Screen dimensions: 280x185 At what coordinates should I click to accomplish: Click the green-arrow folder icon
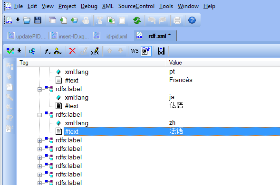click(74, 20)
